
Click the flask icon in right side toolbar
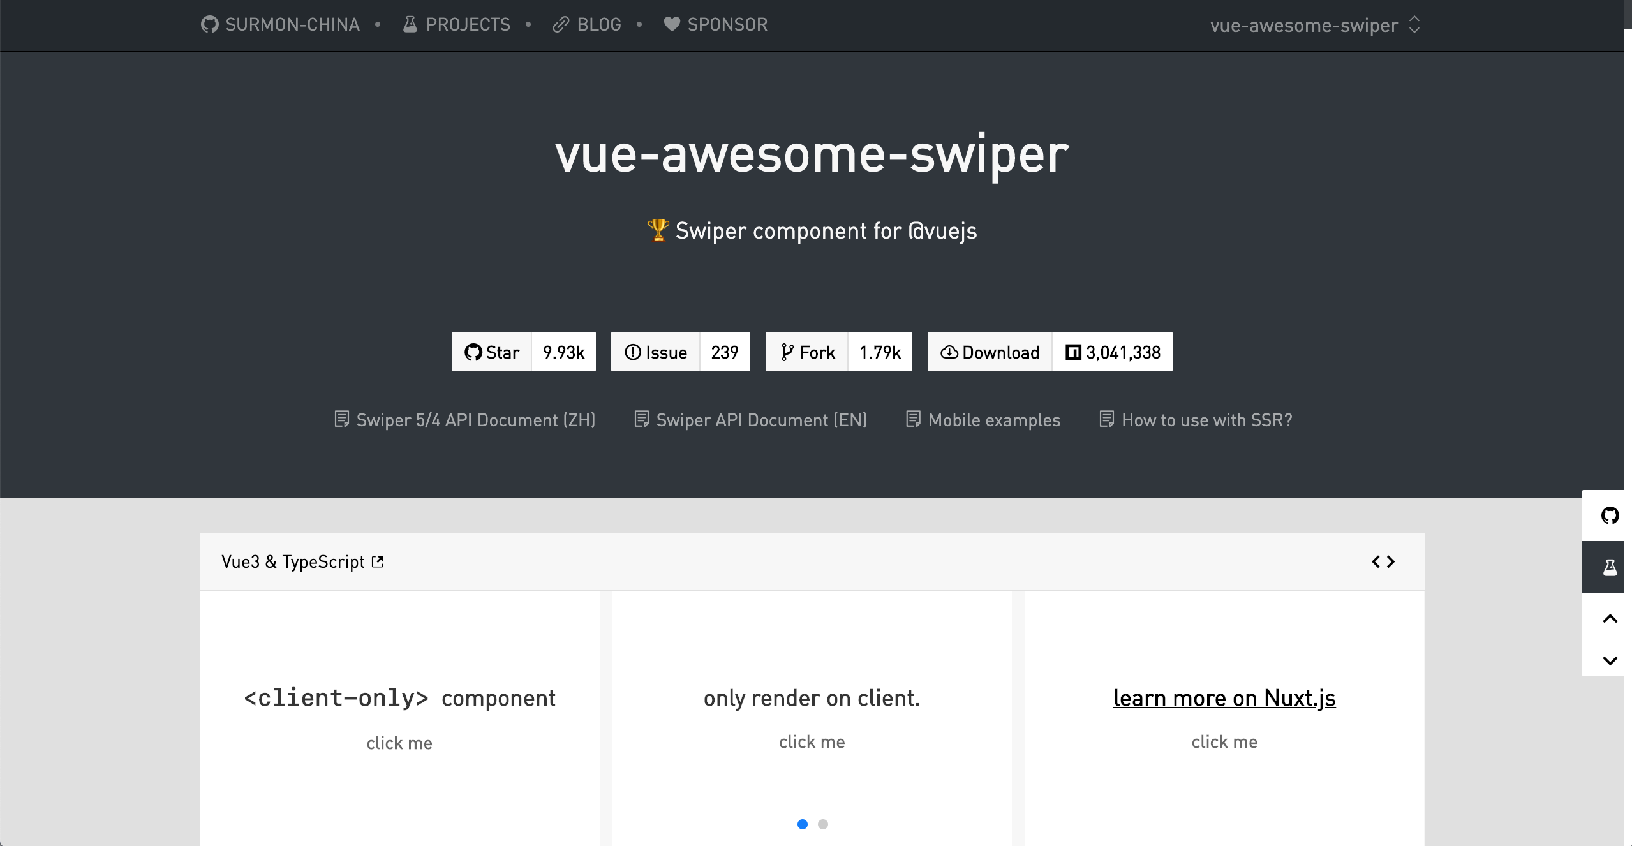[x=1610, y=567]
